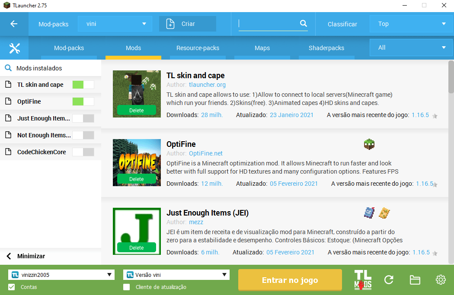Image resolution: width=454 pixels, height=295 pixels.
Task: Open the TL Mods icon in bottom bar
Action: tap(363, 280)
